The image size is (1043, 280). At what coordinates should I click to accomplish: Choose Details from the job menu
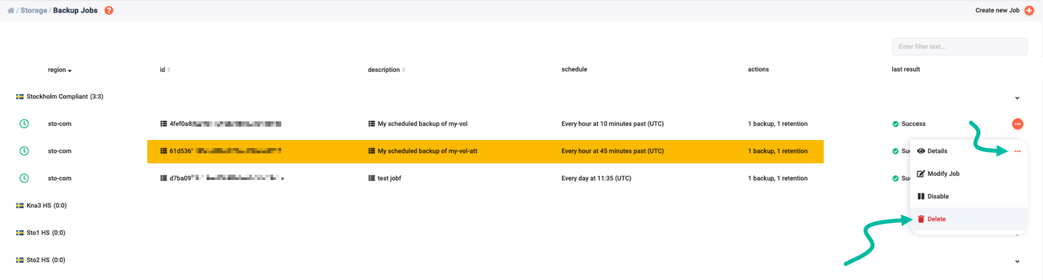[932, 151]
